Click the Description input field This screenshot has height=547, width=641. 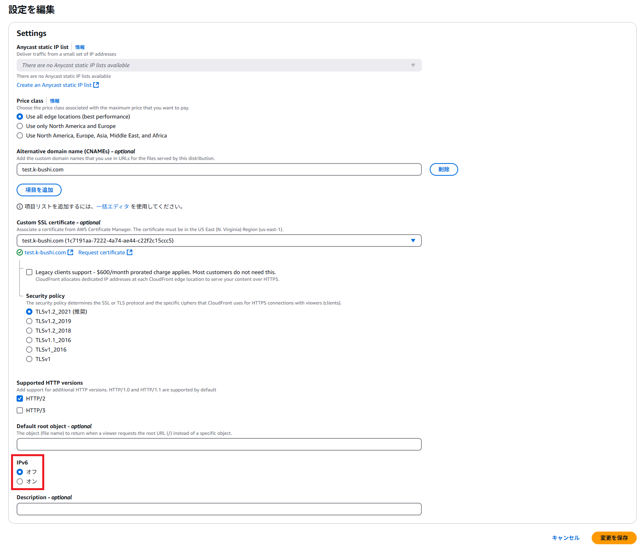click(x=219, y=509)
